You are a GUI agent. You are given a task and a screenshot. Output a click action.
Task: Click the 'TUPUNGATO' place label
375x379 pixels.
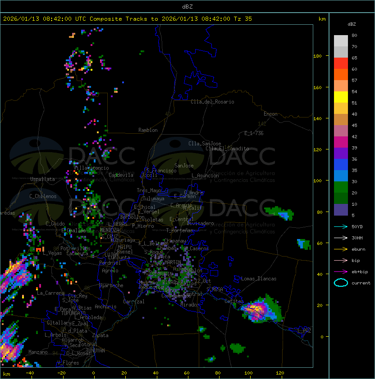pyautogui.click(x=73, y=313)
